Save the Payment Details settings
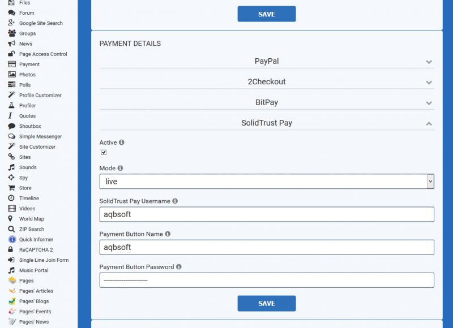 (x=267, y=303)
